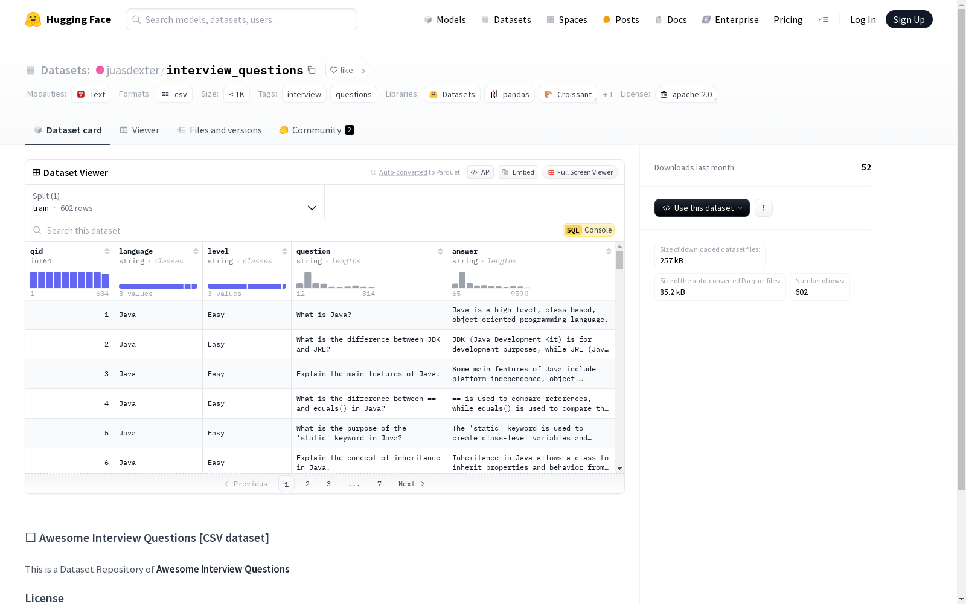966x604 pixels.
Task: Copy the dataset name with the copy icon
Action: pyautogui.click(x=312, y=70)
